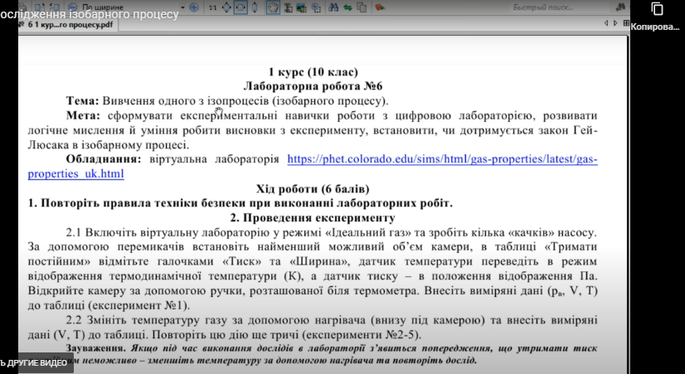Focus the 'Быстрый поиск' search field

[x=560, y=7]
